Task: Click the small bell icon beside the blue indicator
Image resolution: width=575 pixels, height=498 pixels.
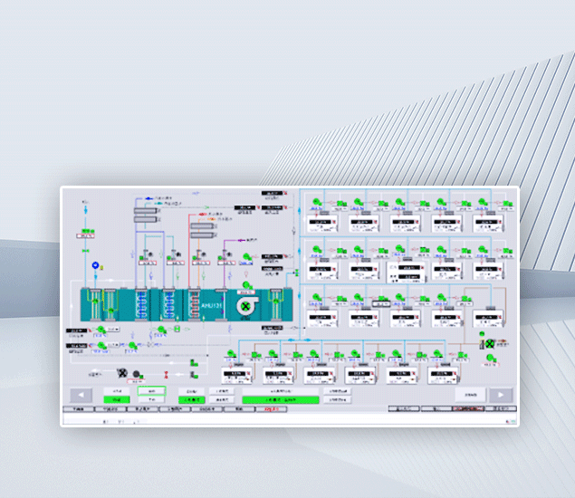Action: (x=101, y=267)
